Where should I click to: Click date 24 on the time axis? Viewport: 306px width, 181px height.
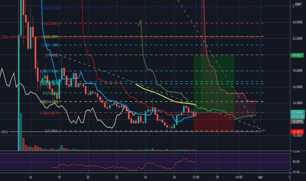(145, 177)
